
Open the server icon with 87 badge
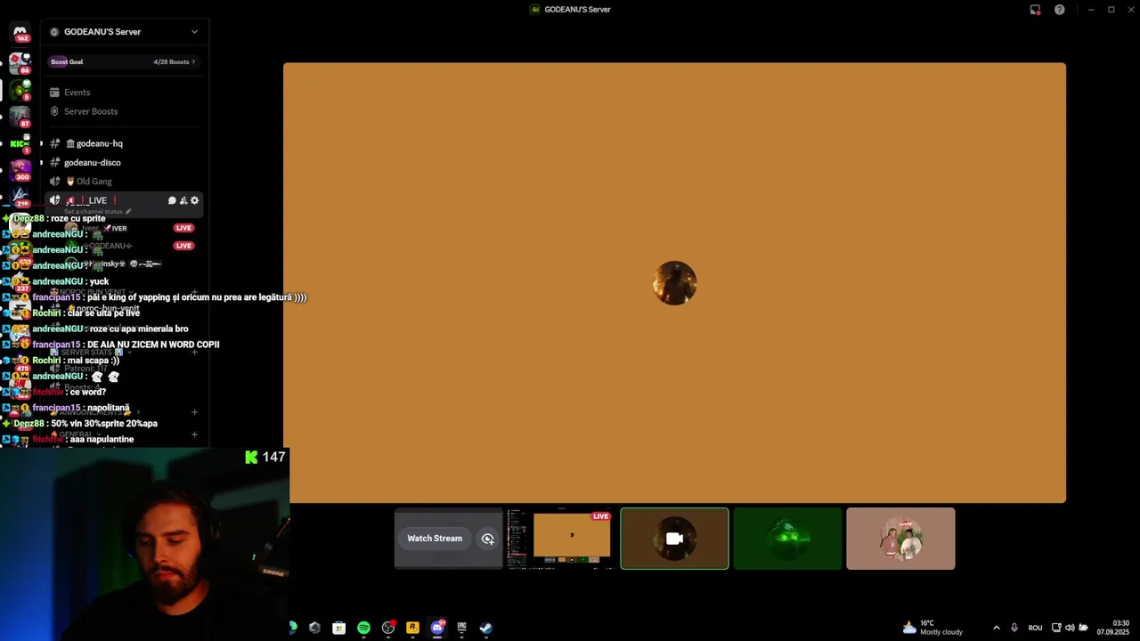point(20,118)
